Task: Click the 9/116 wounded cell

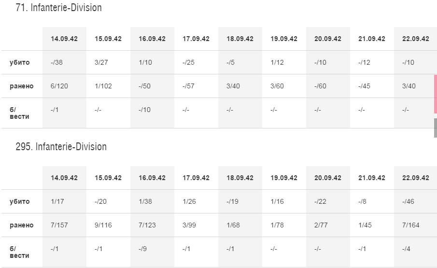Action: pyautogui.click(x=109, y=225)
